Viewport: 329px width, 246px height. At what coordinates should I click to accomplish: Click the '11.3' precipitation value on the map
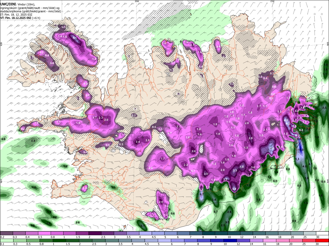tap(300, 150)
